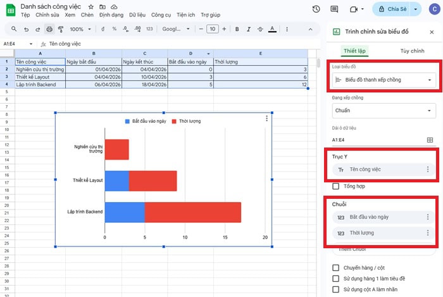This screenshot has height=297, width=443.
Task: Click the font size input field
Action: [x=213, y=29]
